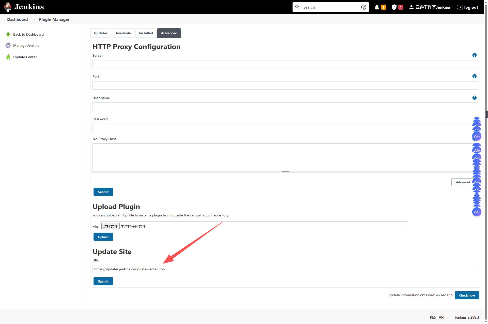This screenshot has height=324, width=488.
Task: Click the Upload Plugin heading
Action: click(x=116, y=207)
